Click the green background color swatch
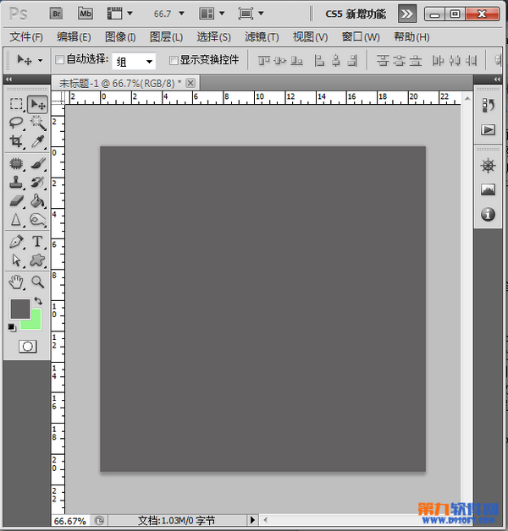The image size is (508, 531). (36, 322)
